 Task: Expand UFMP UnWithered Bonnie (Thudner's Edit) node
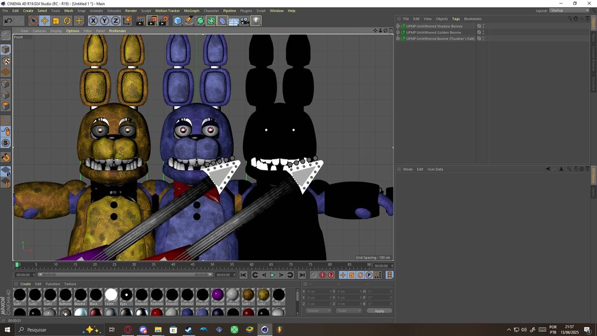coord(398,38)
